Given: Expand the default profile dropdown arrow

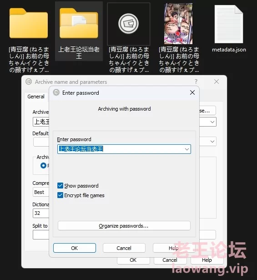Looking at the screenshot, I should [212, 142].
